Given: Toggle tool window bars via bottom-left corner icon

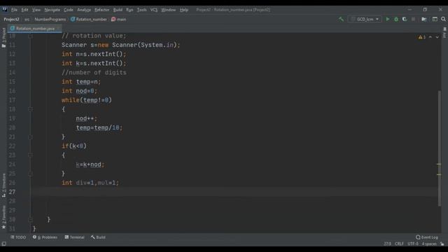Looking at the screenshot, I should (3, 244).
